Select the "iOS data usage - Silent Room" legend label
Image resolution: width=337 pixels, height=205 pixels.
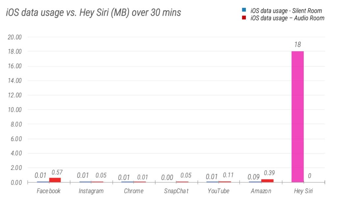pos(286,11)
